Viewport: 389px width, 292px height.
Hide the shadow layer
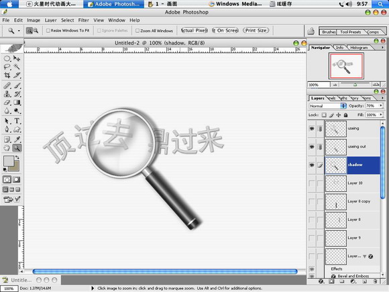pyautogui.click(x=312, y=165)
